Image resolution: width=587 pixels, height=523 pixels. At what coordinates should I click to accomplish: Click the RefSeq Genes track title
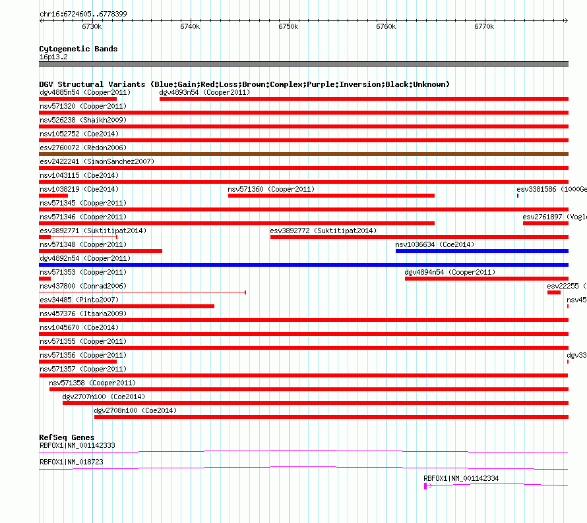coord(67,437)
